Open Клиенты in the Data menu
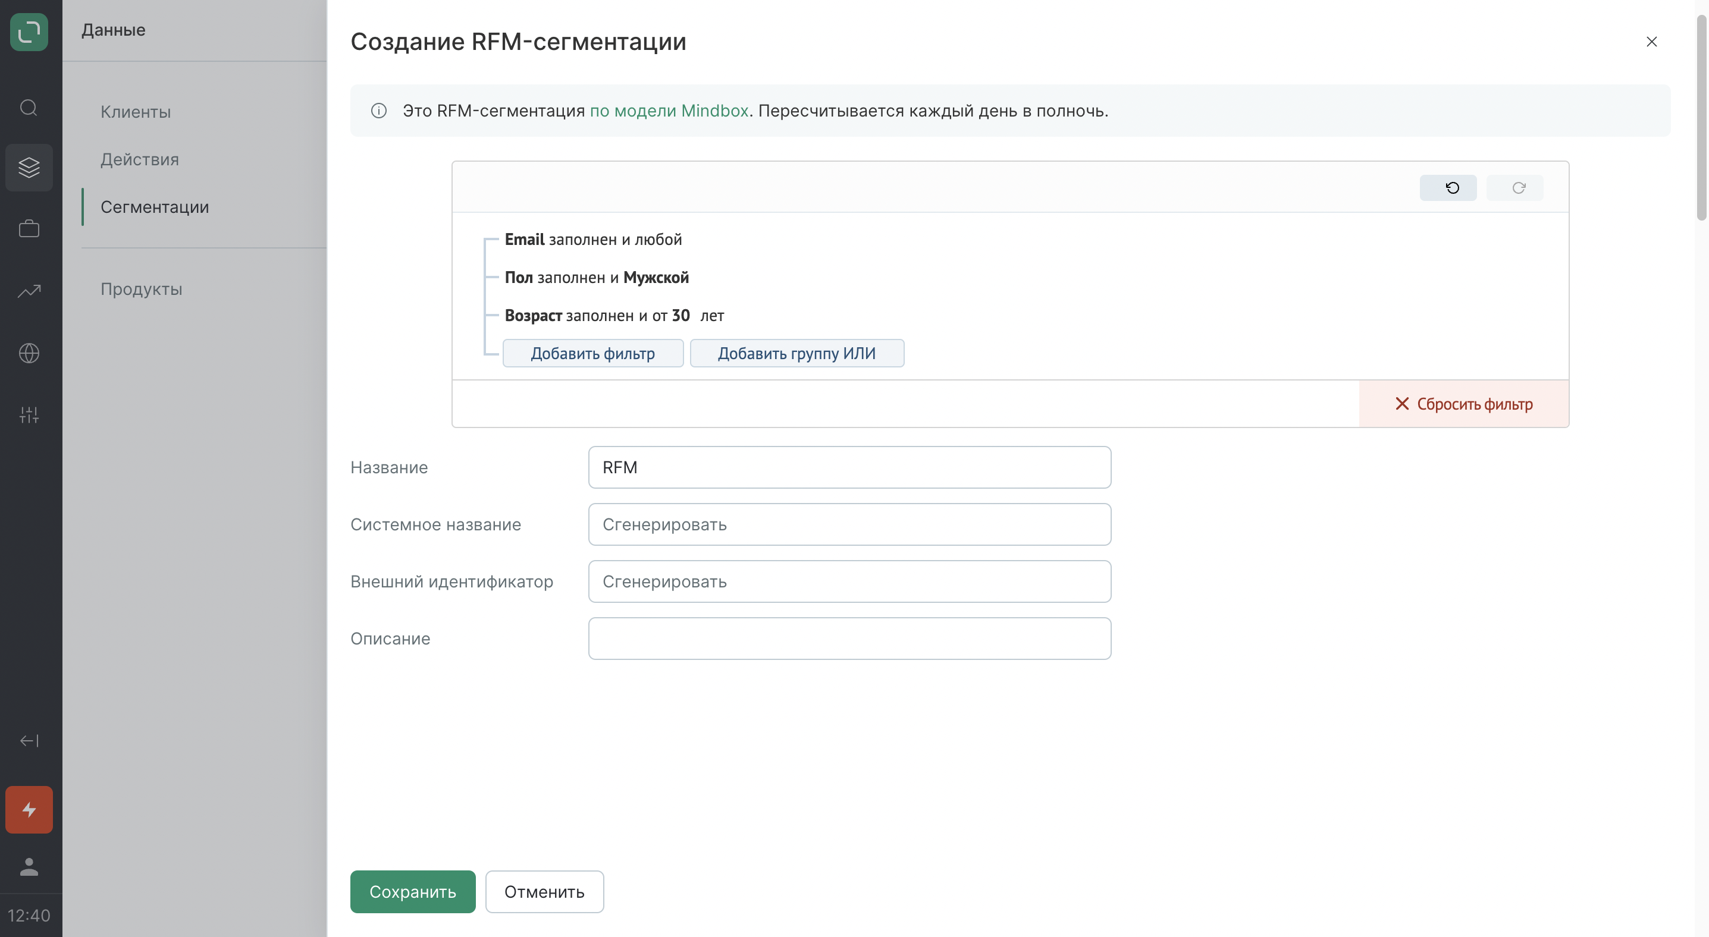The image size is (1709, 937). (136, 111)
